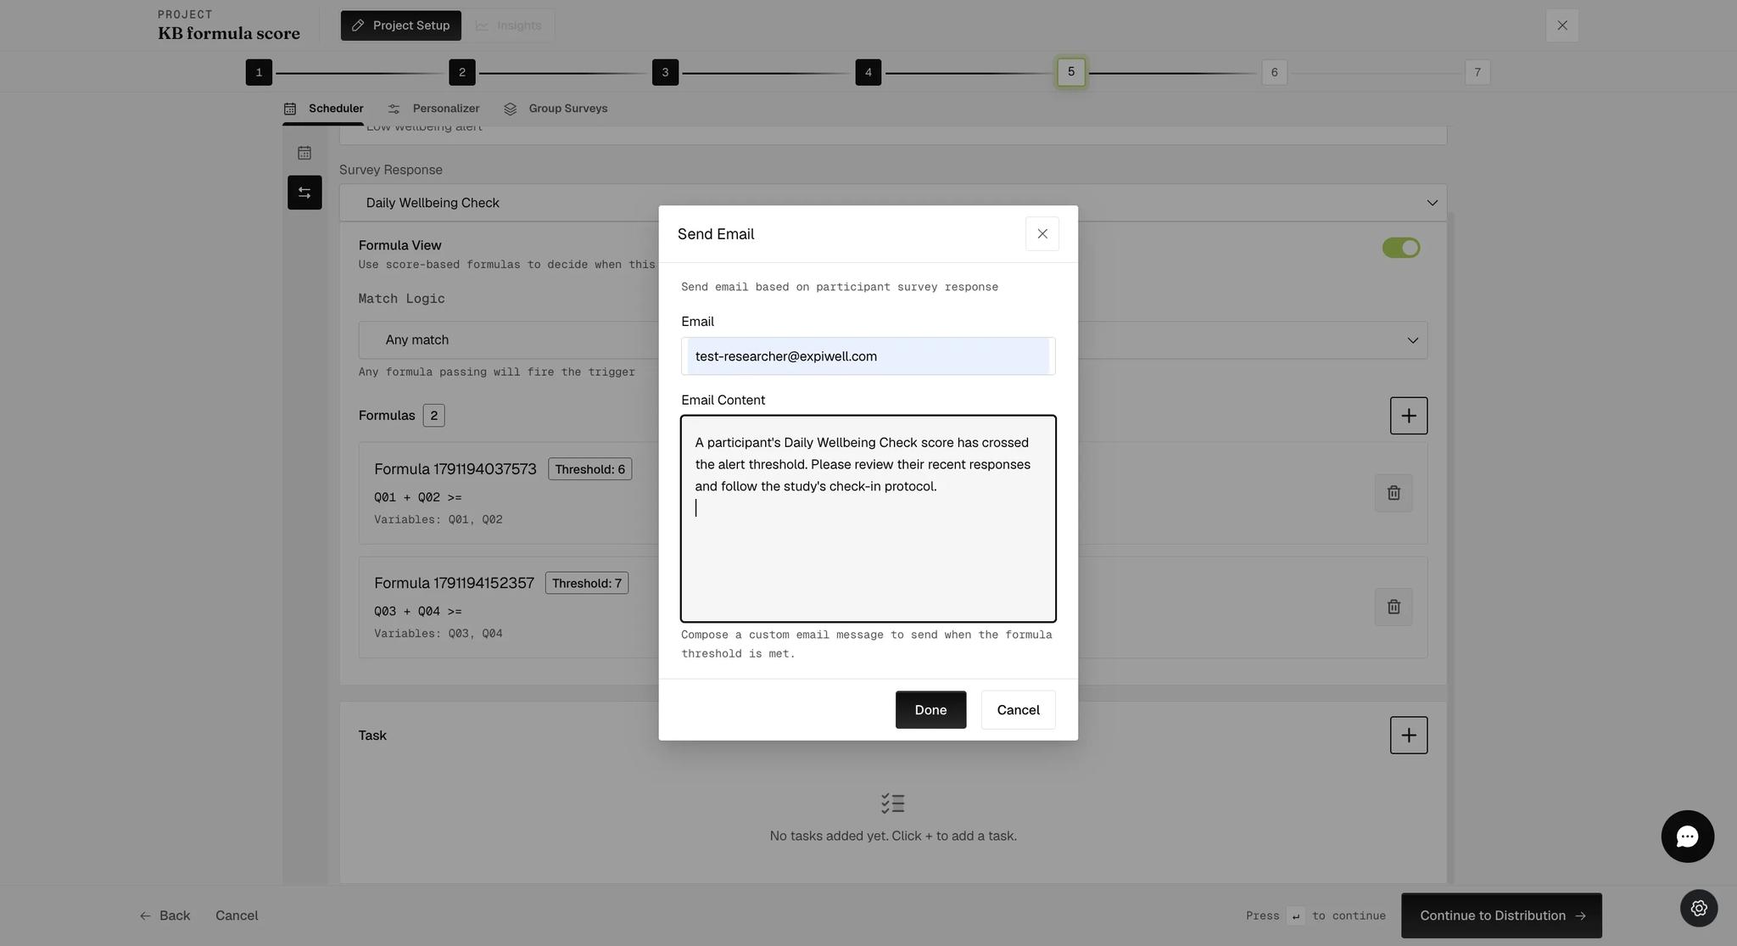Image resolution: width=1737 pixels, height=946 pixels.
Task: Go Back to the previous step
Action: coord(165,915)
